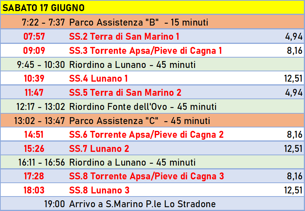Click the Parco Assistenza "B" row

(152, 22)
